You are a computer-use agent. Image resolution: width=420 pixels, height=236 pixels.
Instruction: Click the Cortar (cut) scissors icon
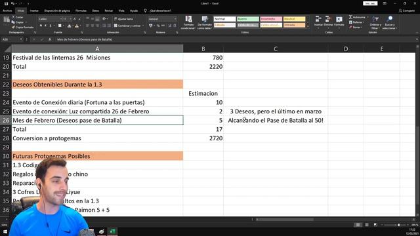tap(13, 17)
